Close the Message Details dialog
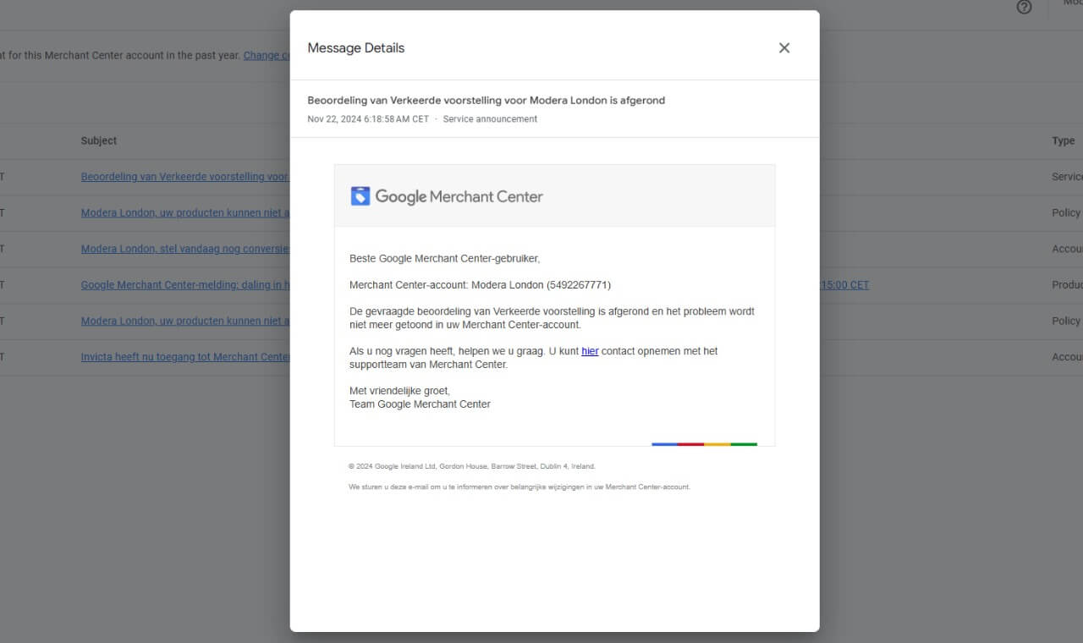The width and height of the screenshot is (1083, 643). (784, 48)
